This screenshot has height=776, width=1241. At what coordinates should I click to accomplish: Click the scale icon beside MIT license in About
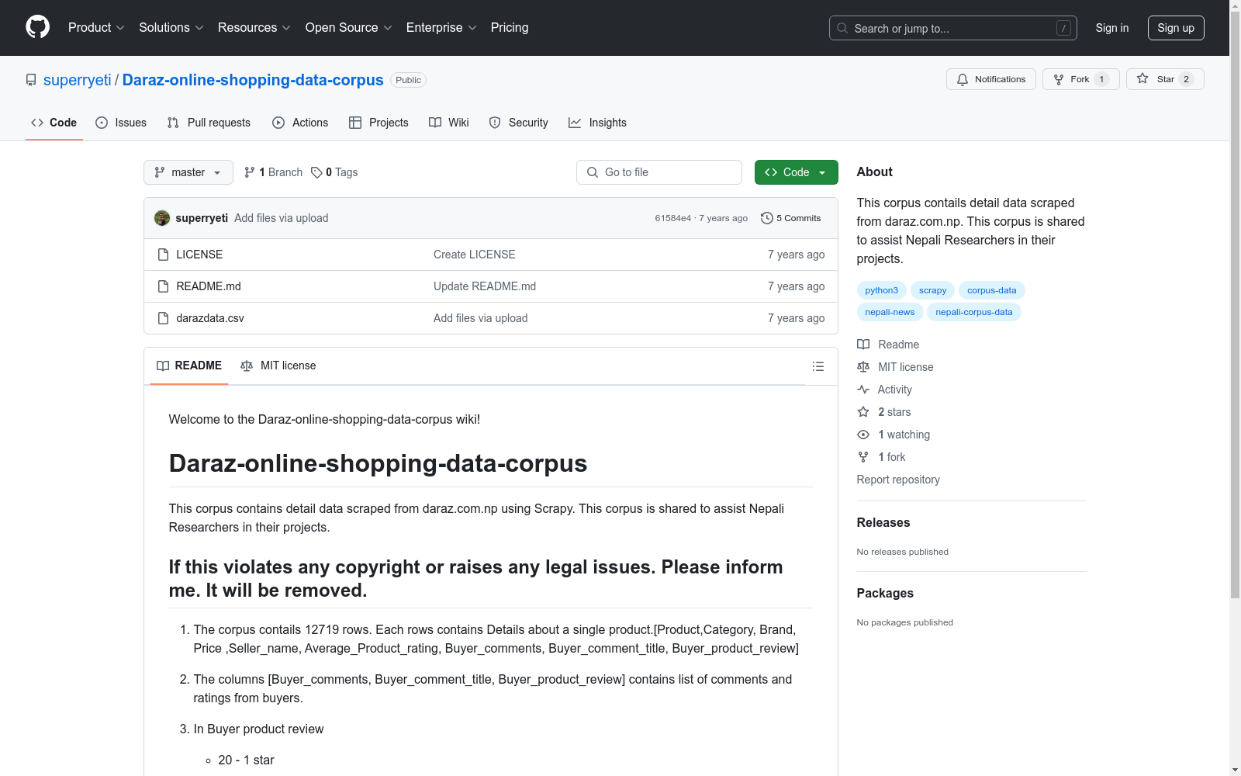pyautogui.click(x=863, y=367)
